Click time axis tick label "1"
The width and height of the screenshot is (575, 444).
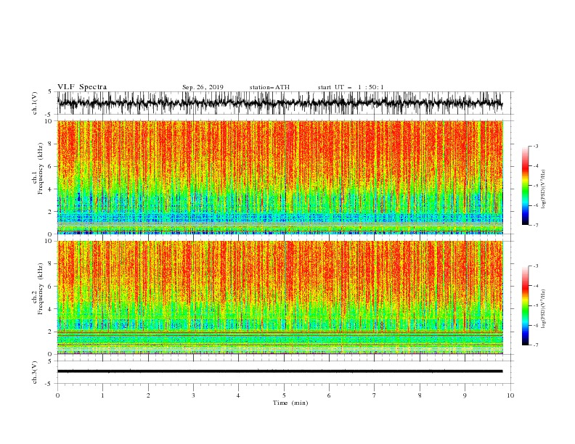coord(102,395)
